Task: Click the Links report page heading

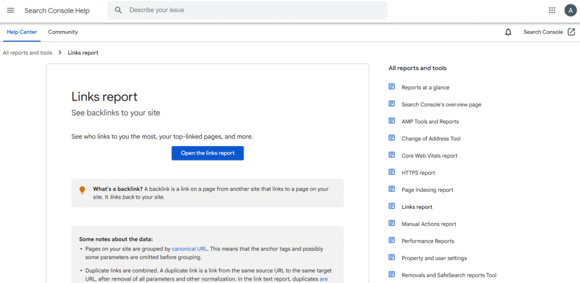Action: [x=104, y=97]
